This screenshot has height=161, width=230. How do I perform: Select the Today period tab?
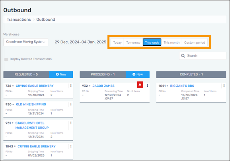pos(117,43)
